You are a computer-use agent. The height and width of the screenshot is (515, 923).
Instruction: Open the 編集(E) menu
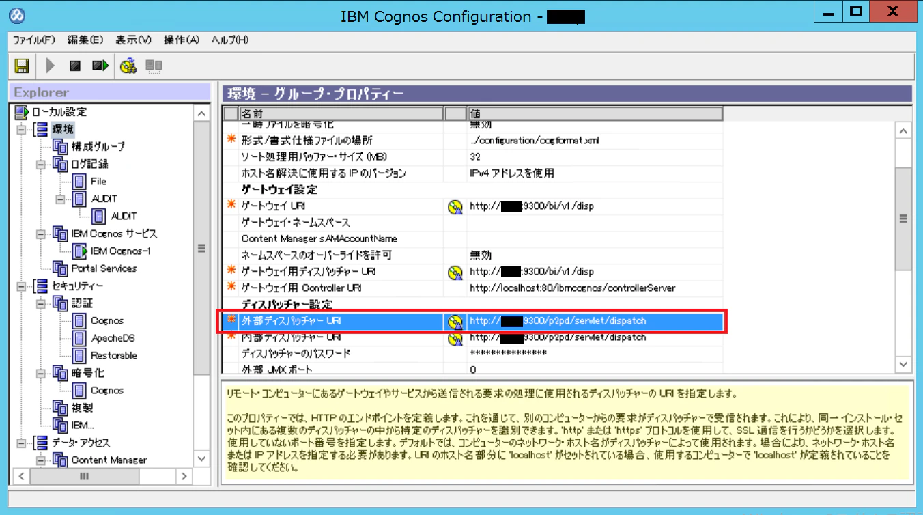pos(85,40)
